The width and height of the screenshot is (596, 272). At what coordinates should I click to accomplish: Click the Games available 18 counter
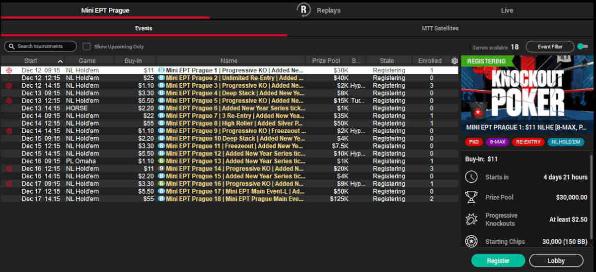(495, 47)
